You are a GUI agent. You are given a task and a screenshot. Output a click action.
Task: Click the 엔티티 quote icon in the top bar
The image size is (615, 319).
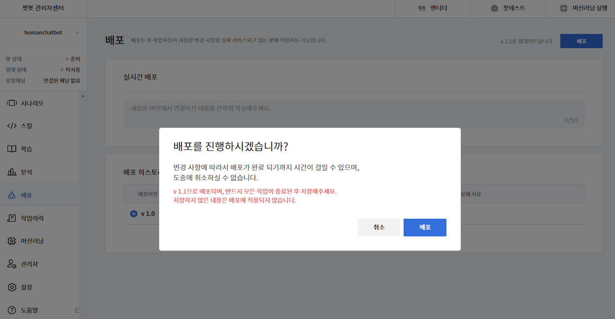(x=421, y=8)
